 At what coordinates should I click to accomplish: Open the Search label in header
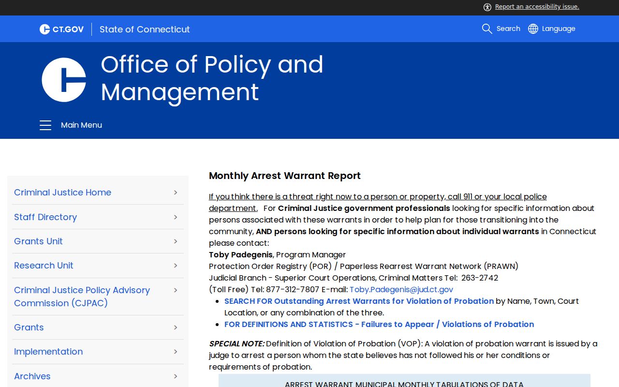click(508, 29)
